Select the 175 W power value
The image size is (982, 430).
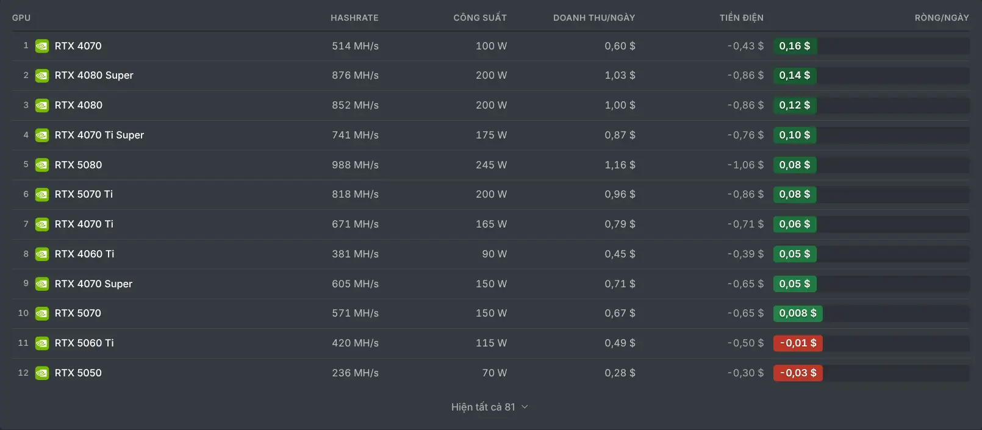pyautogui.click(x=491, y=135)
